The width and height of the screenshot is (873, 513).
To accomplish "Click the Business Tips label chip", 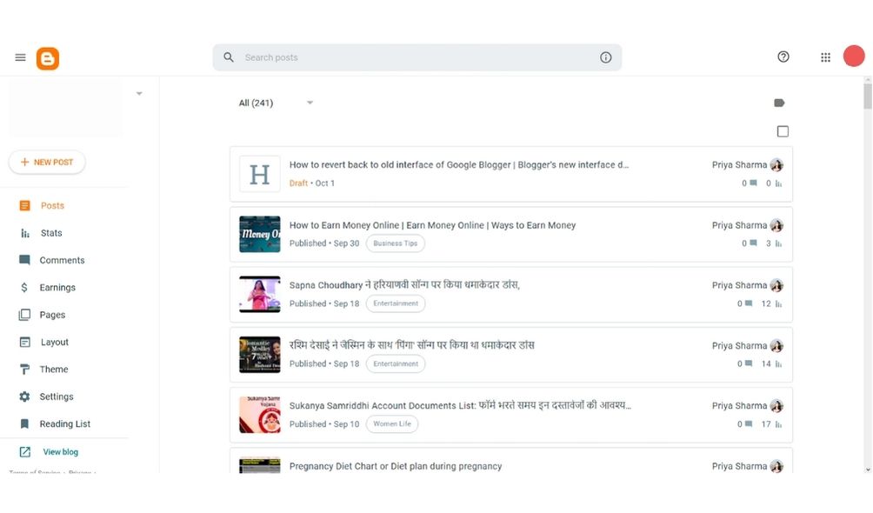I will point(396,243).
